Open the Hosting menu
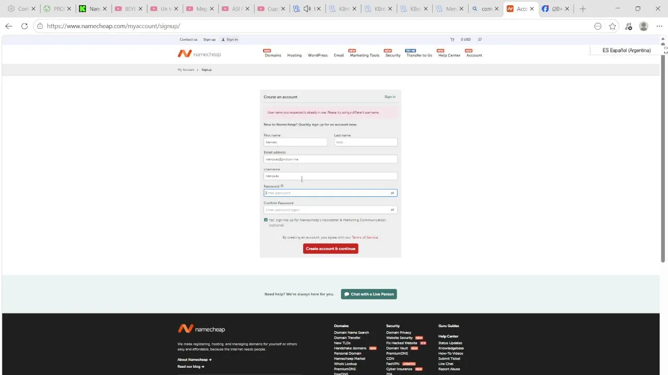Viewport: 668px width, 375px height. point(294,55)
